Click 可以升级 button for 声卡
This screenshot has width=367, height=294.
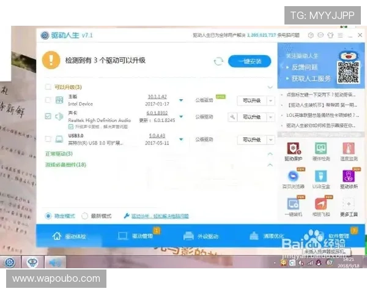point(251,117)
